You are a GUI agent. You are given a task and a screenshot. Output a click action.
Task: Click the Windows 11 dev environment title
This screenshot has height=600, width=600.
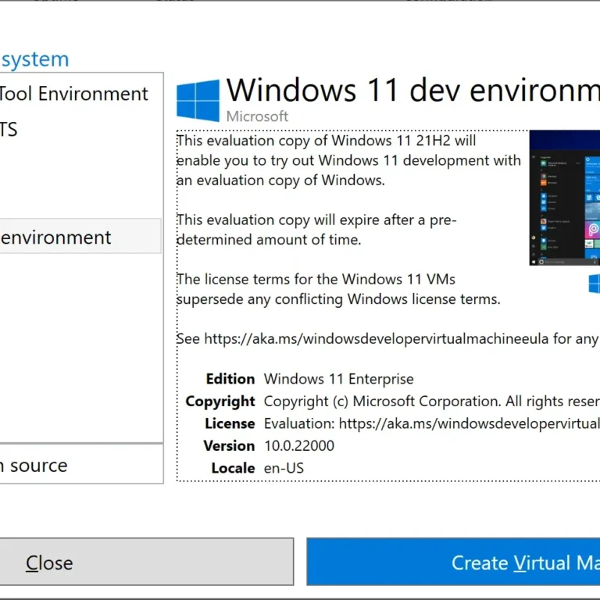pyautogui.click(x=412, y=91)
